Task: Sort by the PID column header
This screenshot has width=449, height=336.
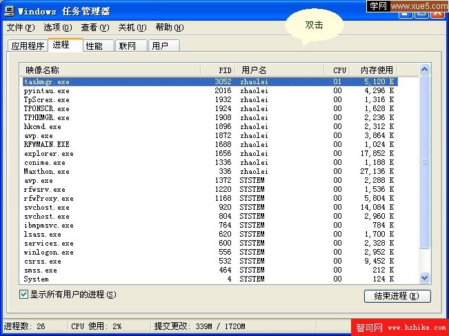Action: (x=218, y=70)
